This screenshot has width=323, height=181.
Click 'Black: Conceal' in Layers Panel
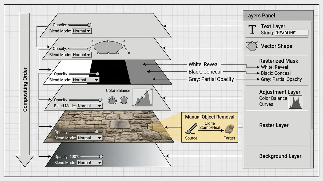(276, 73)
